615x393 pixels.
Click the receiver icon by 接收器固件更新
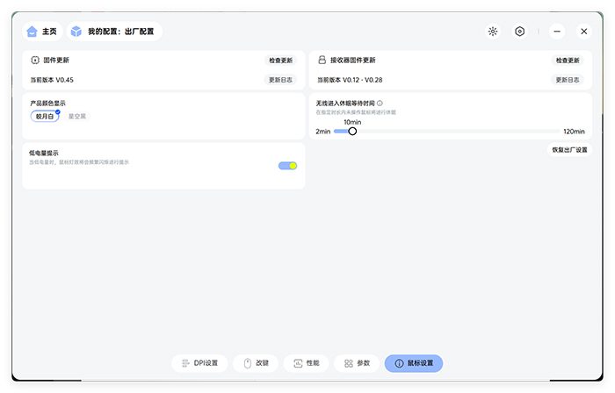pyautogui.click(x=322, y=61)
